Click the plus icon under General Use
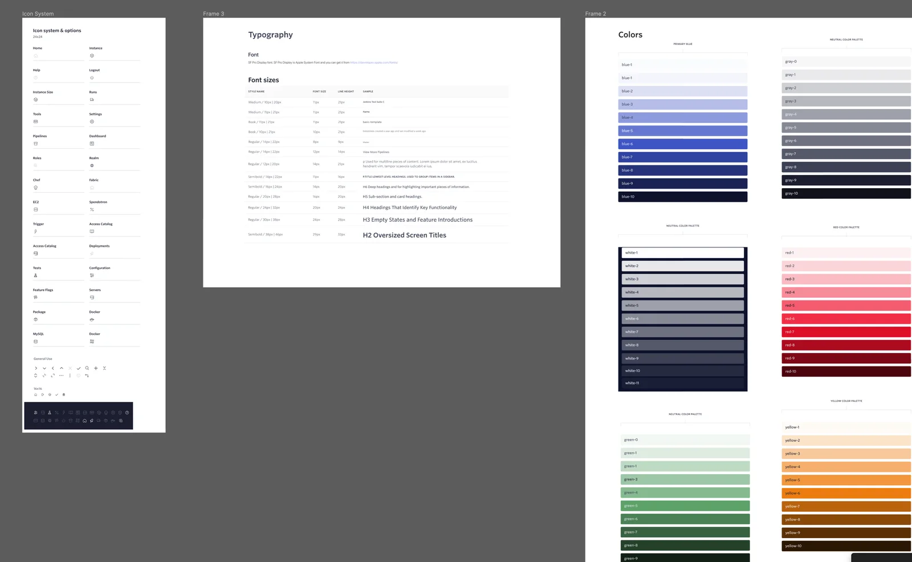The height and width of the screenshot is (562, 912). [96, 368]
